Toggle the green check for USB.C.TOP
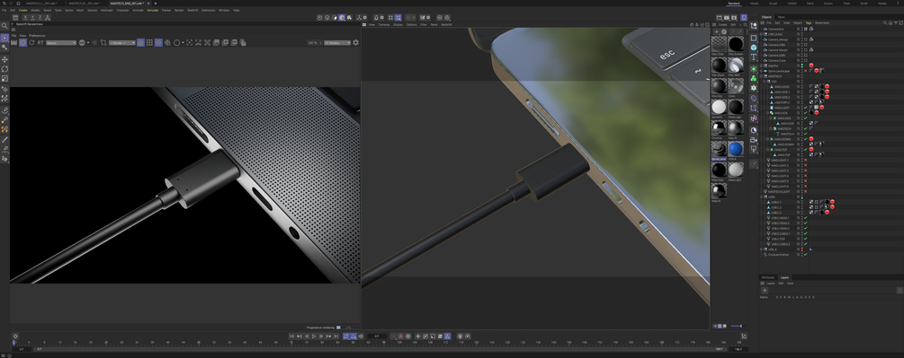The height and width of the screenshot is (358, 904). pos(805,239)
